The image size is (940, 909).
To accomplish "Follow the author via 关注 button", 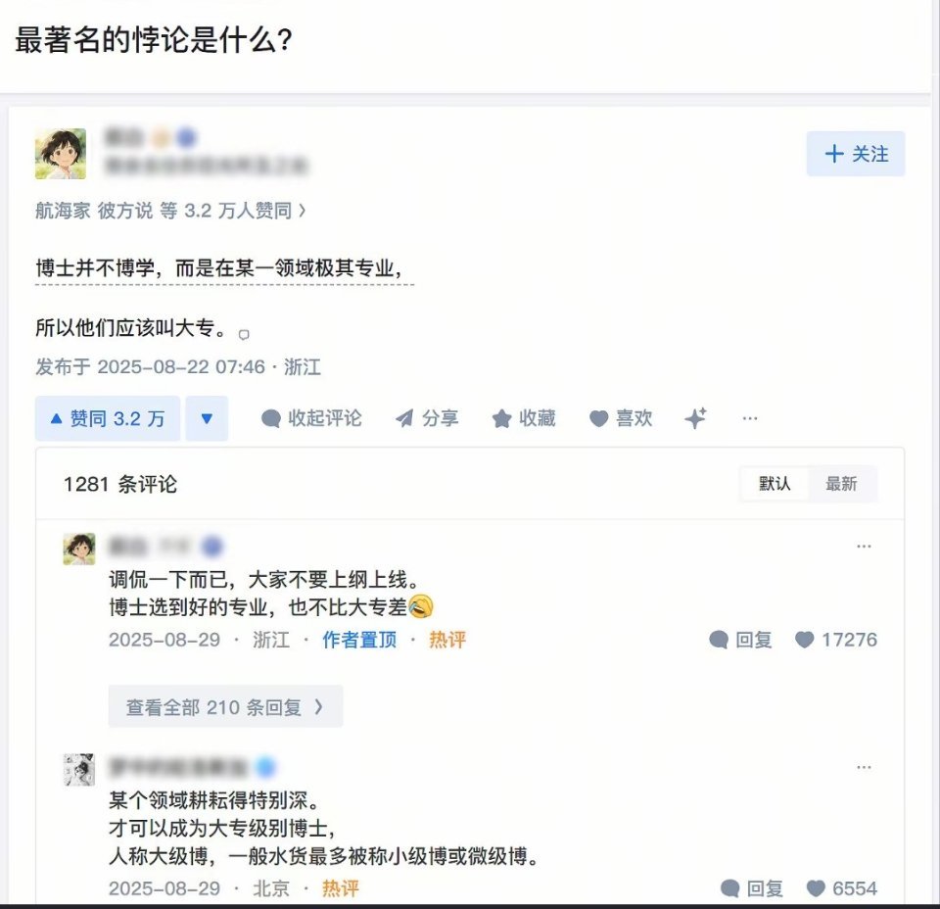I will tap(855, 154).
